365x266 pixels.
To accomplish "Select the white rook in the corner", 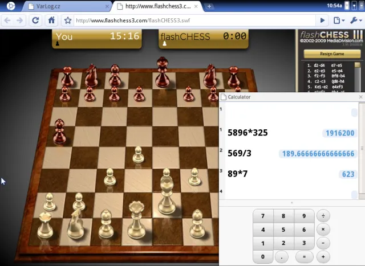I will (45, 225).
